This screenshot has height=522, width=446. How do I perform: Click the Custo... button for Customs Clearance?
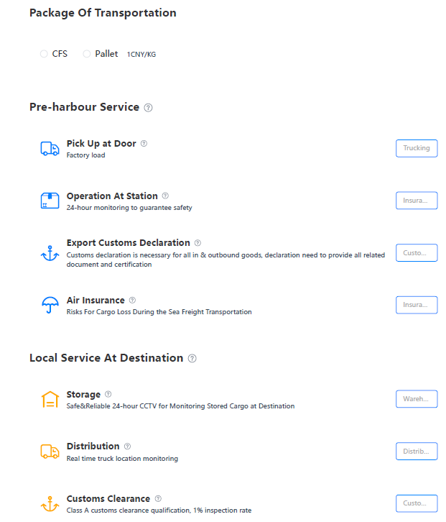pyautogui.click(x=417, y=503)
